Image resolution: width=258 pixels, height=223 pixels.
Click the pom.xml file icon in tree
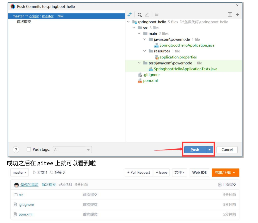(x=140, y=81)
